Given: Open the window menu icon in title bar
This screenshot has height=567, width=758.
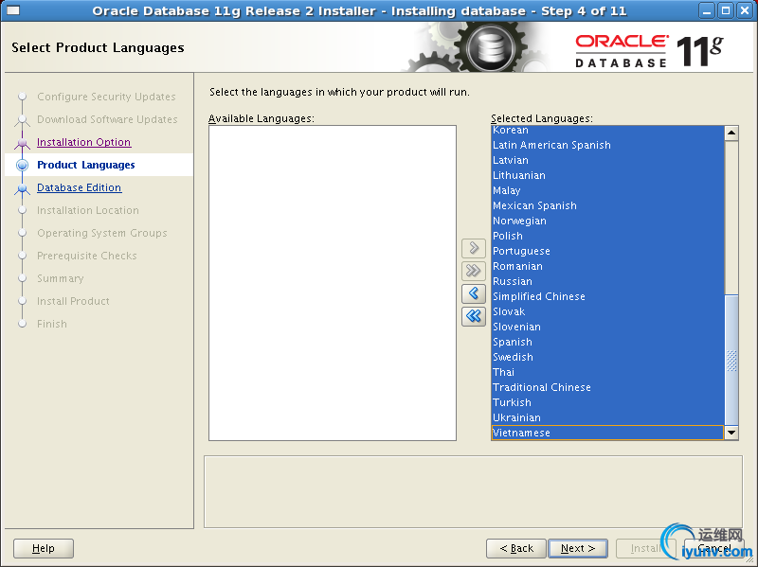Looking at the screenshot, I should pyautogui.click(x=13, y=10).
